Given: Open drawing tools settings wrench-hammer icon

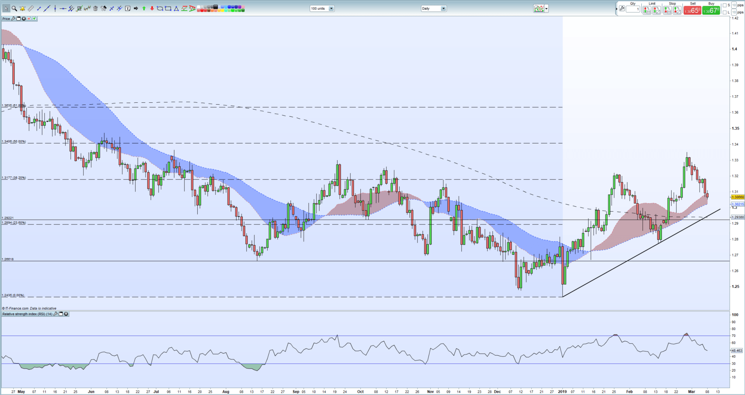Looking at the screenshot, I should 103,9.
